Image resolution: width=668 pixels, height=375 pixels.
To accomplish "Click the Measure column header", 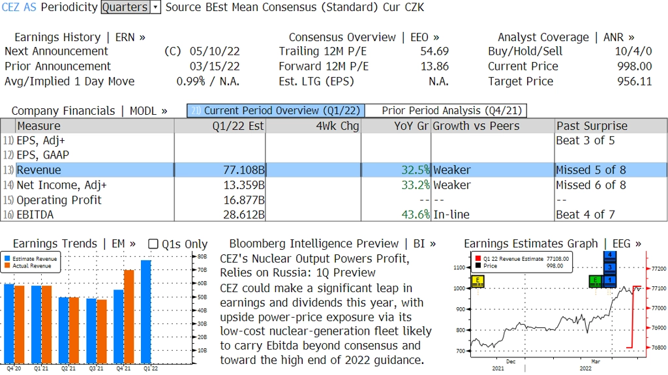I will (x=95, y=126).
